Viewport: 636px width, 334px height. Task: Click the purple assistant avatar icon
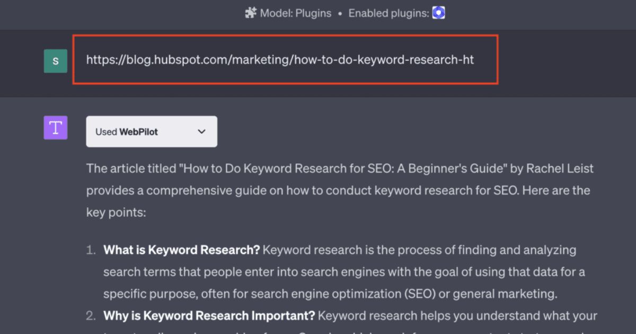click(x=56, y=128)
